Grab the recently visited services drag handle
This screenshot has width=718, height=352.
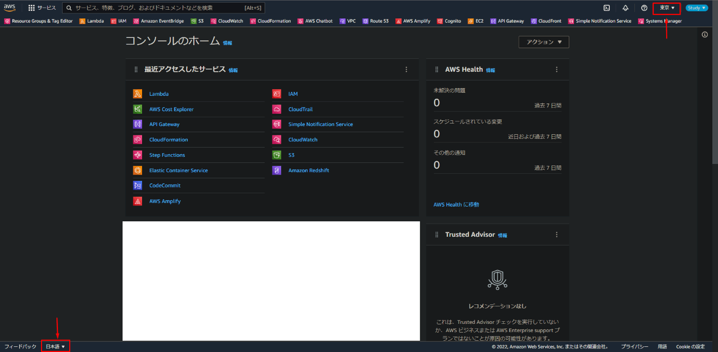tap(136, 69)
